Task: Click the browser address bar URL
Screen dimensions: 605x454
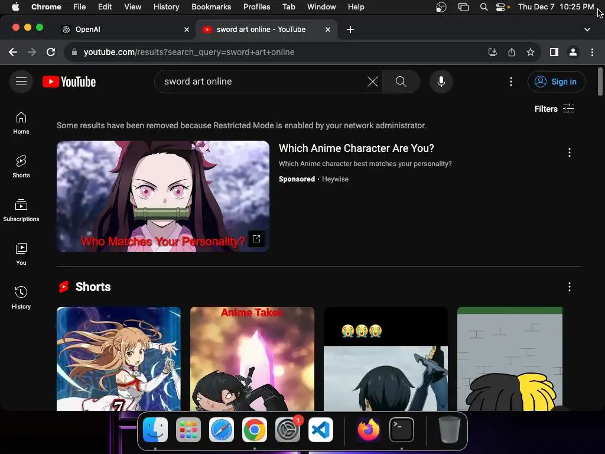Action: point(188,52)
